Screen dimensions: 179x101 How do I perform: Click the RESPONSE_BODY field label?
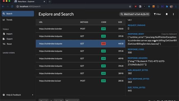pos(136,34)
